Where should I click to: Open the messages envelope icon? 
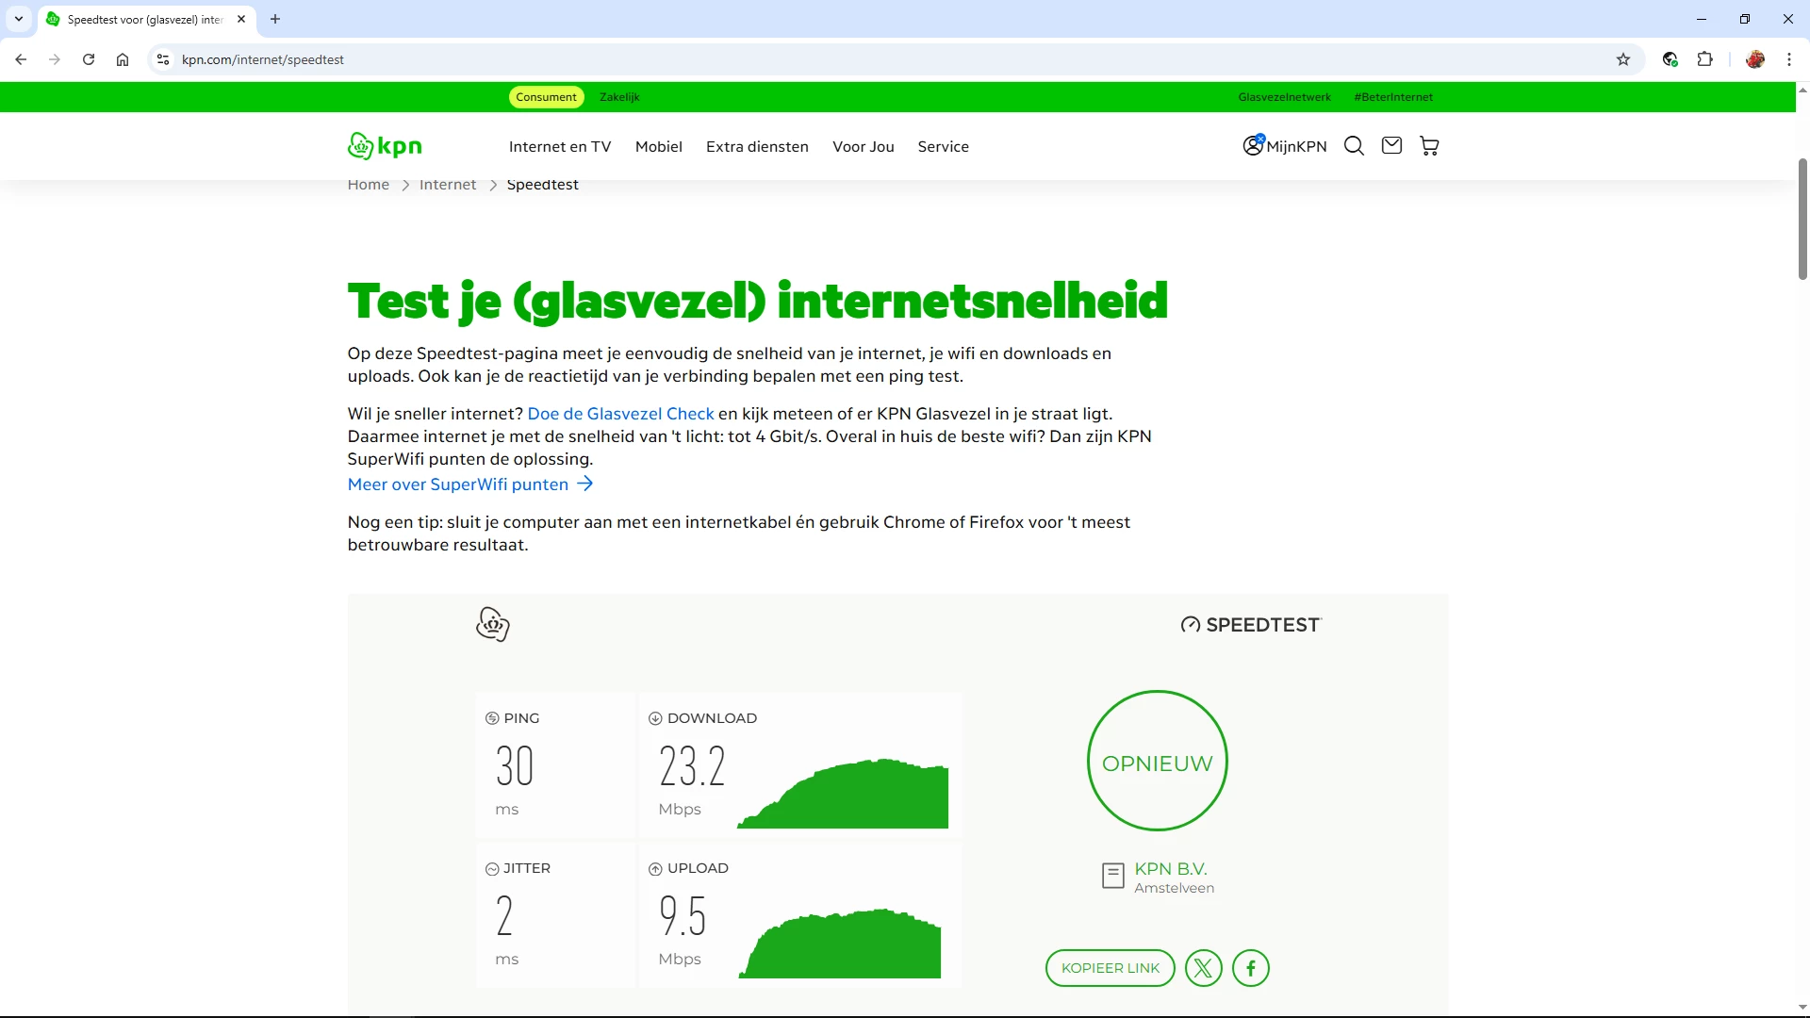[x=1391, y=145]
